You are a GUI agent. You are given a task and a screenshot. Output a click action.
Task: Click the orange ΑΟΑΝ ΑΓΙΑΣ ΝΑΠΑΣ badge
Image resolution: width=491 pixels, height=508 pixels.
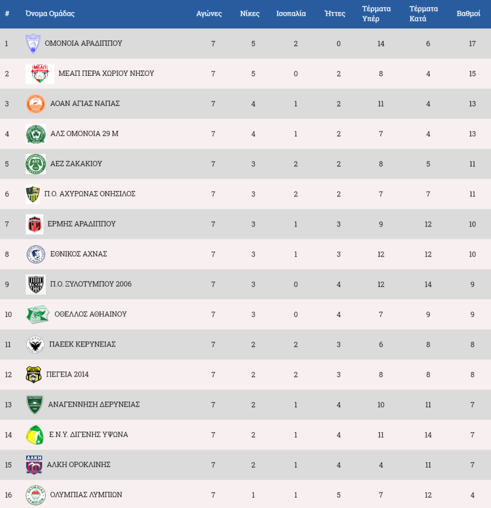pos(35,104)
